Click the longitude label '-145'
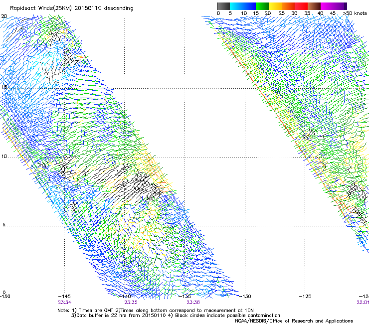This screenshot has width=369, height=324. [64, 297]
